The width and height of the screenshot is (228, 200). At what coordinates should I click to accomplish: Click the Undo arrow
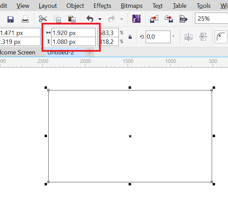[90, 19]
